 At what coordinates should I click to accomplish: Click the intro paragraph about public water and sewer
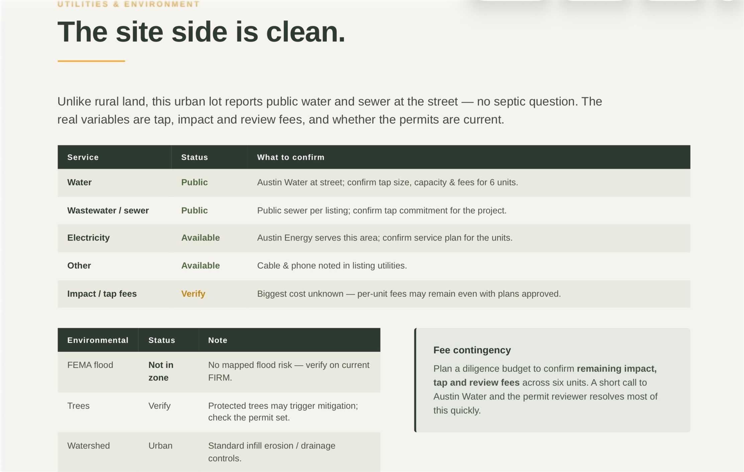coord(329,110)
